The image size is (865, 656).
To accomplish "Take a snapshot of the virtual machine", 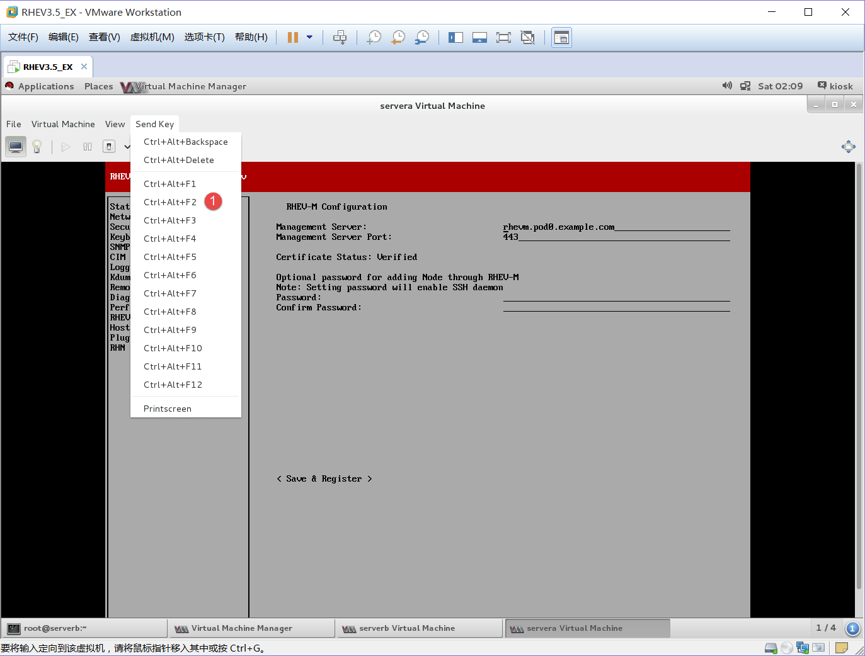I will point(374,37).
